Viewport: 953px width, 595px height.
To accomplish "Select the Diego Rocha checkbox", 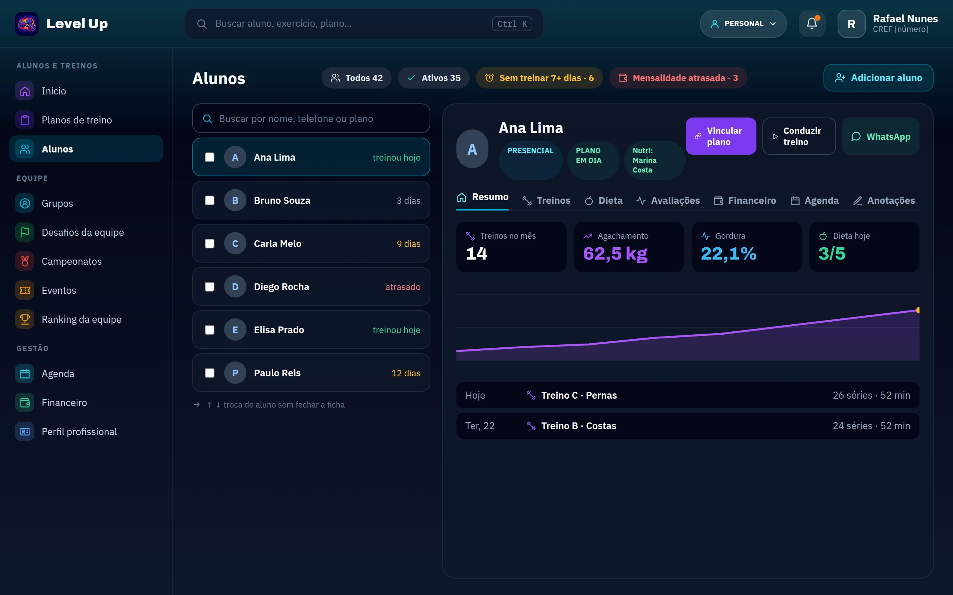I will pos(210,287).
